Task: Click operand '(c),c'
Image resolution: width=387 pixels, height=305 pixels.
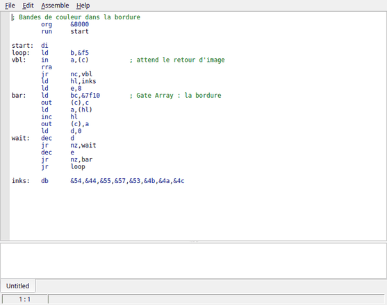Action: click(x=79, y=103)
